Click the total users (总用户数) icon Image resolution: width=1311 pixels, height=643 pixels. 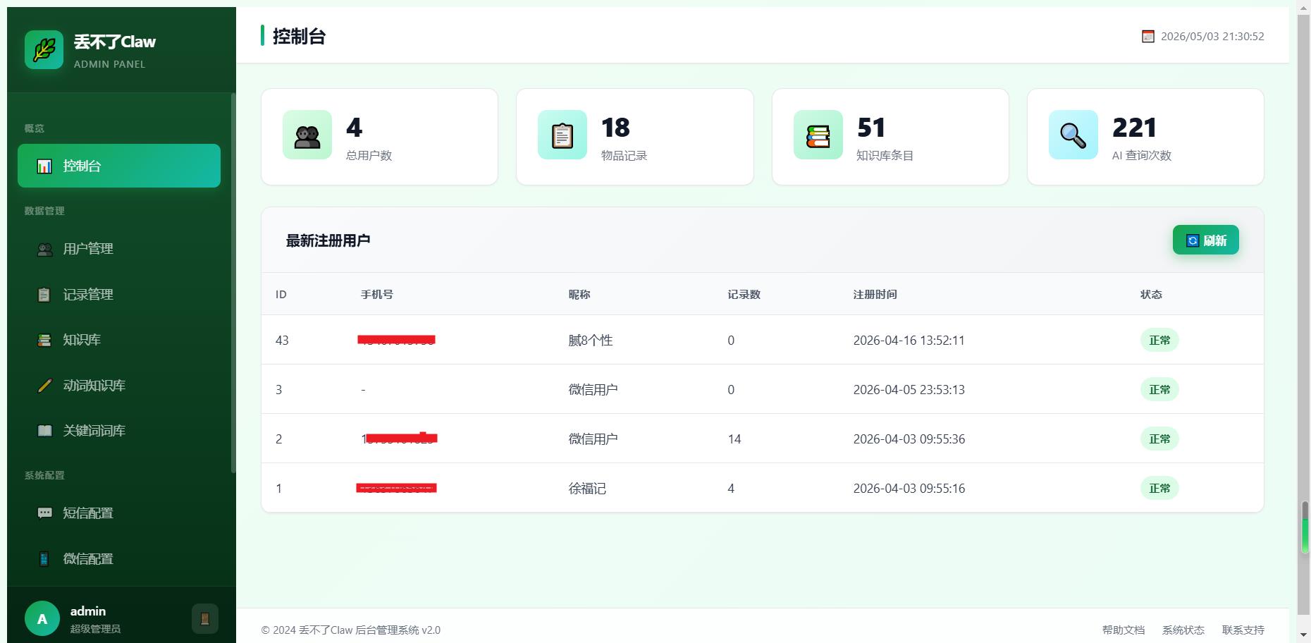pos(307,135)
